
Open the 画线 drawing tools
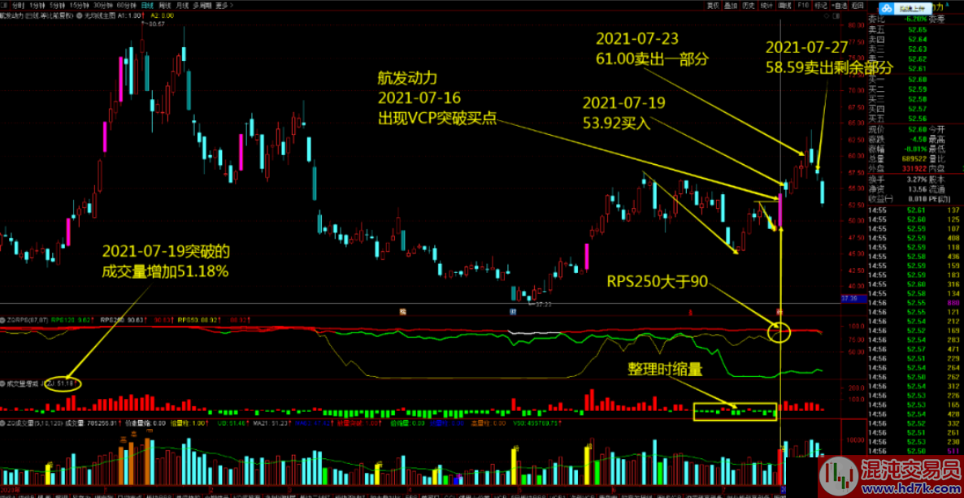point(785,5)
